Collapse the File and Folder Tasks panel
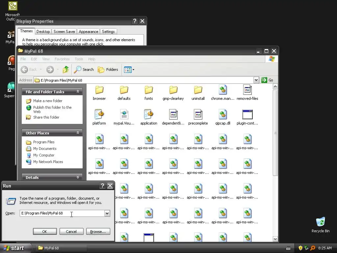Image resolution: width=337 pixels, height=253 pixels. 78,92
